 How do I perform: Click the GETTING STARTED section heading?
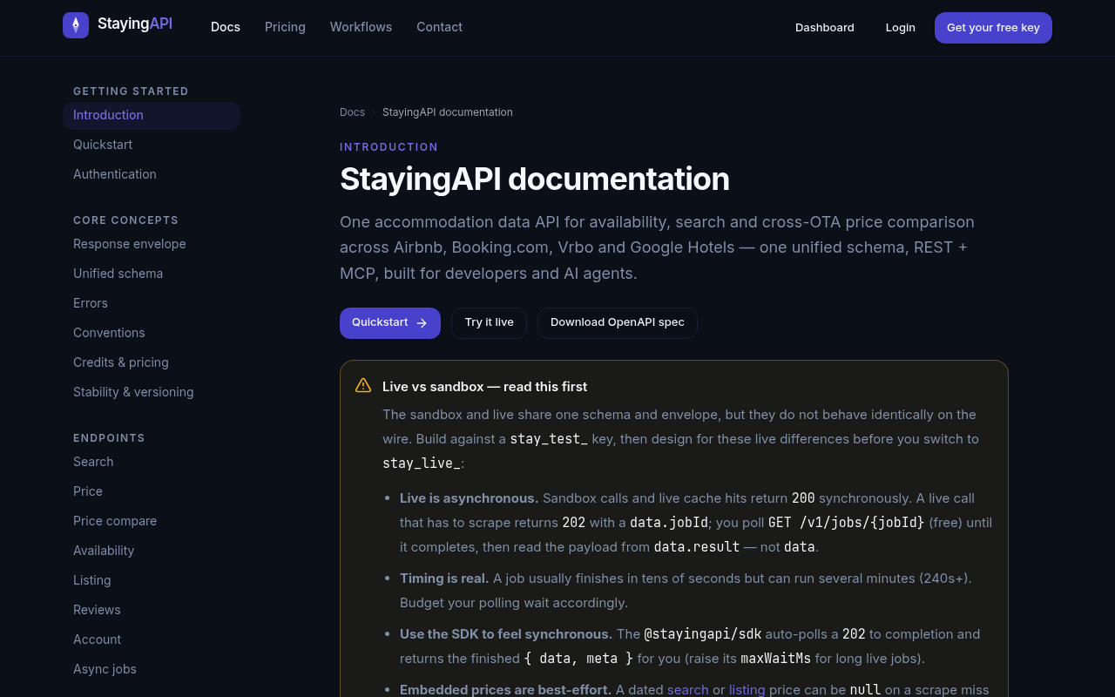131,91
